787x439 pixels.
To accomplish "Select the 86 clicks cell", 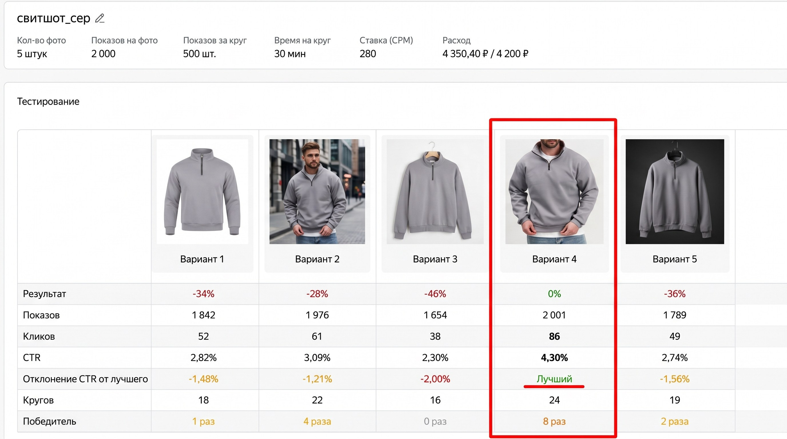I will coord(554,336).
